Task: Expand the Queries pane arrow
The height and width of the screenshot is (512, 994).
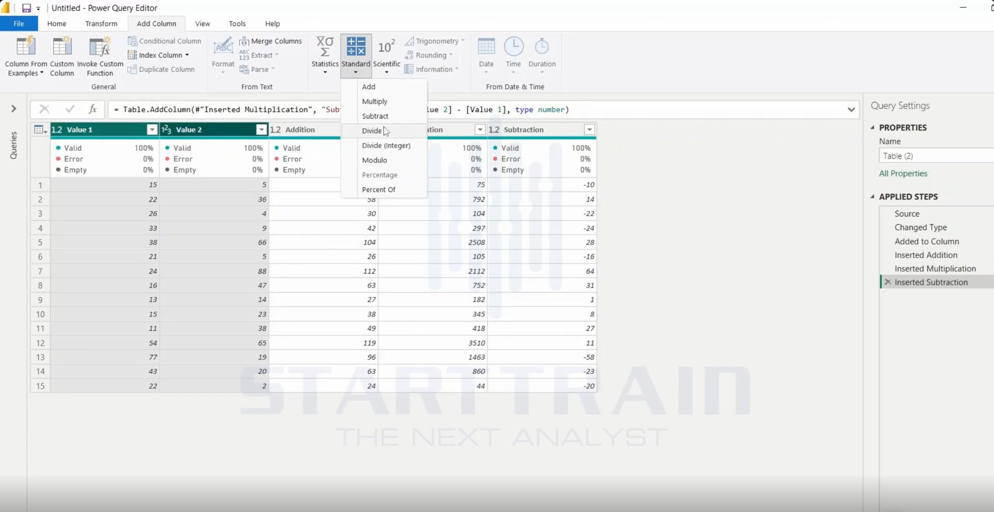Action: point(14,109)
